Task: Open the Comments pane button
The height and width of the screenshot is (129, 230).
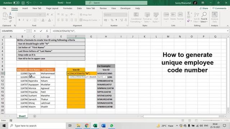Action: click(x=219, y=8)
